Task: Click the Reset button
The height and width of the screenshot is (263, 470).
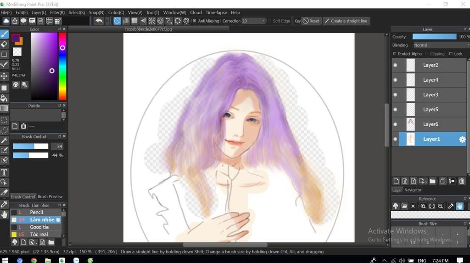Action: point(311,21)
